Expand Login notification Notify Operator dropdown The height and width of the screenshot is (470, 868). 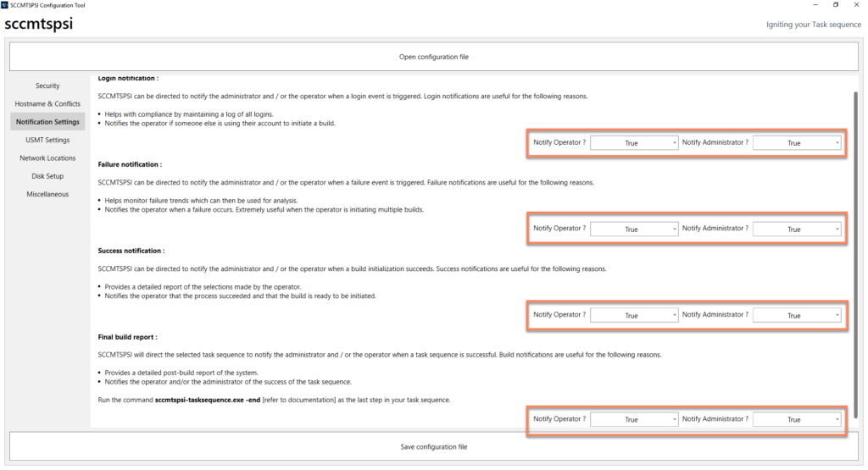tap(634, 143)
